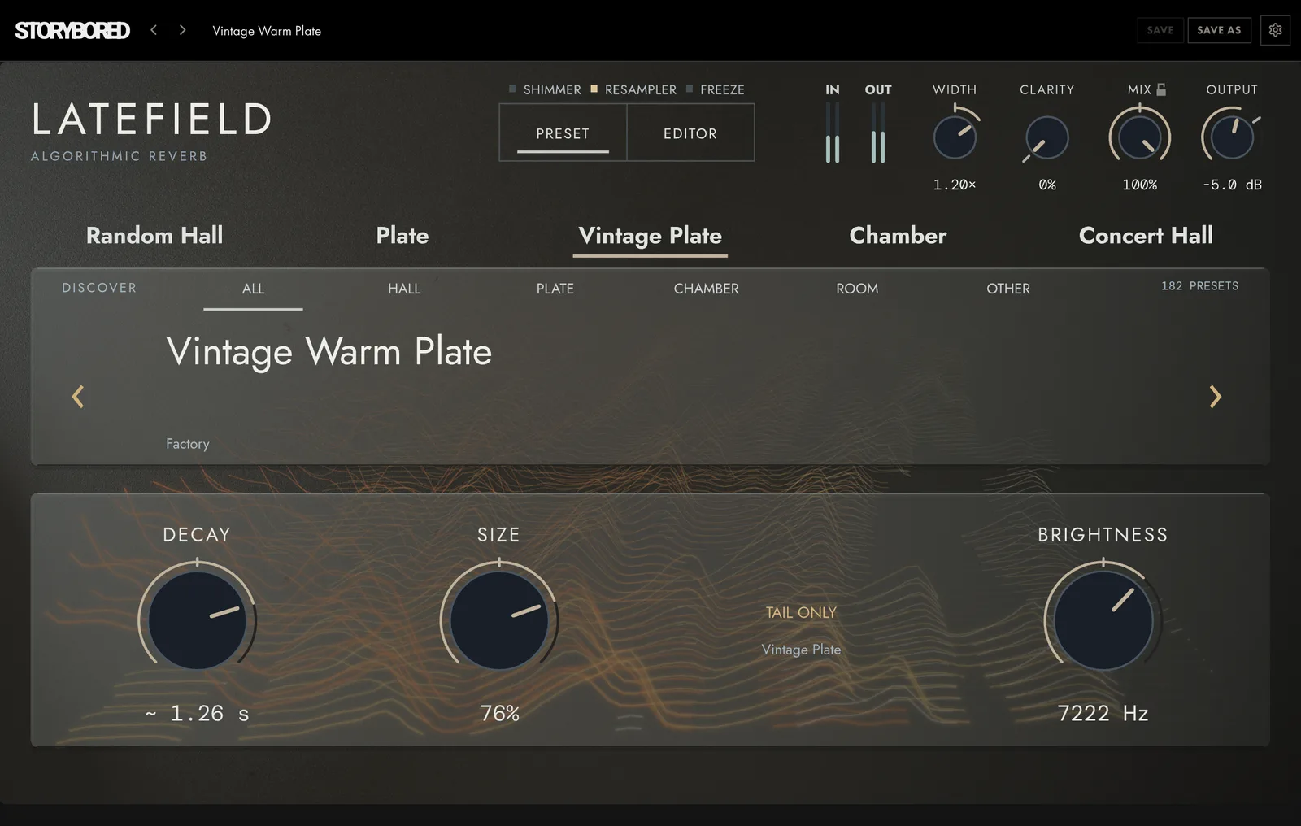The image size is (1301, 826).
Task: Click the BRIGHTNESS knob
Action: point(1103,619)
